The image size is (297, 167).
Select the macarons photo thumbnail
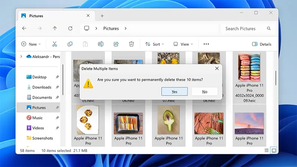tap(249, 67)
